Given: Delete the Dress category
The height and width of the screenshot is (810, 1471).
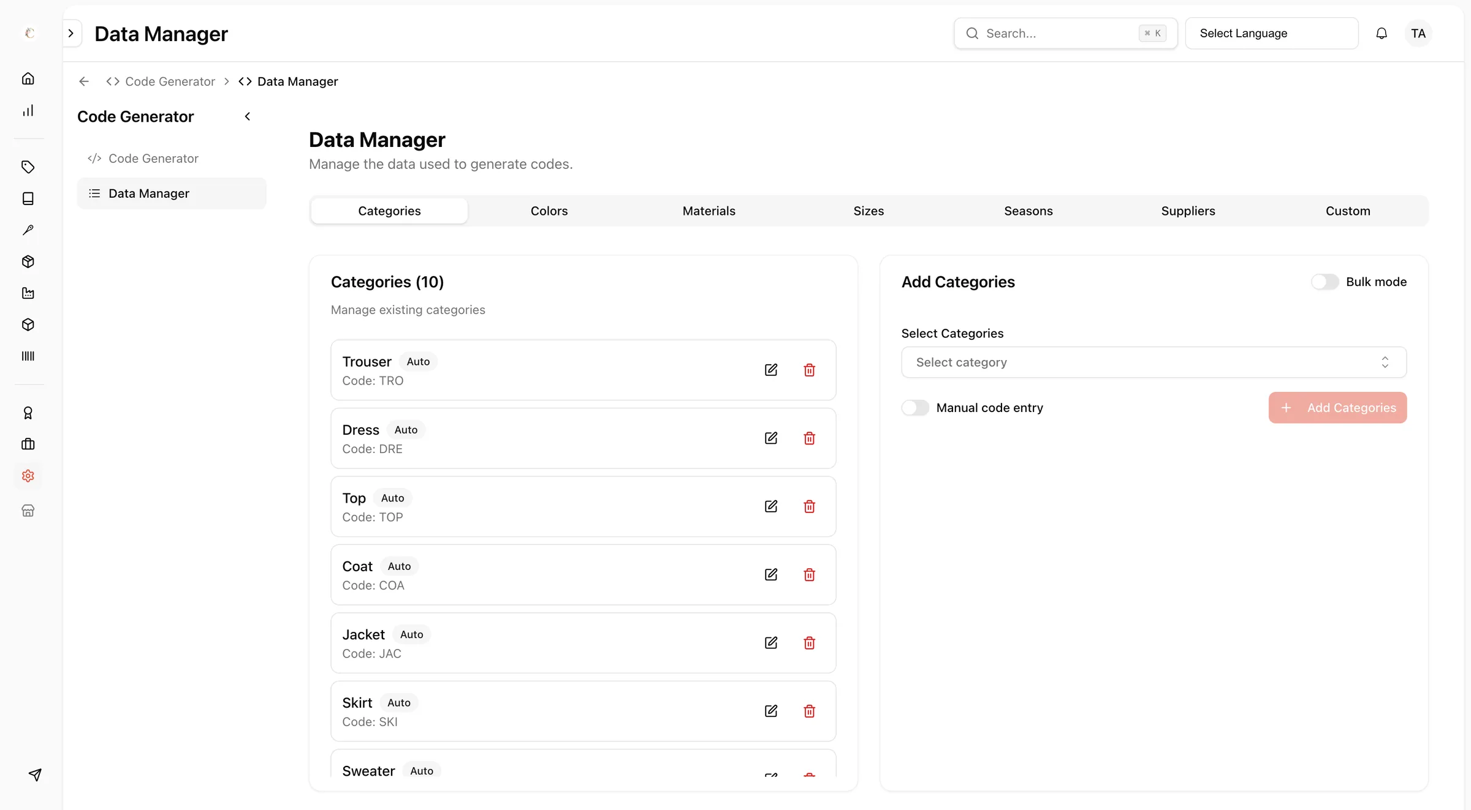Looking at the screenshot, I should [809, 438].
